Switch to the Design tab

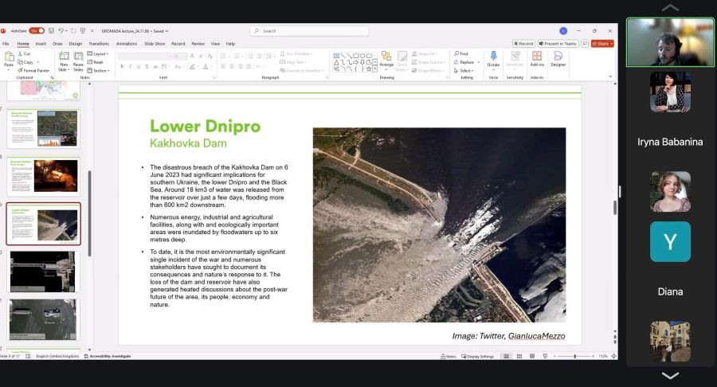pos(76,44)
